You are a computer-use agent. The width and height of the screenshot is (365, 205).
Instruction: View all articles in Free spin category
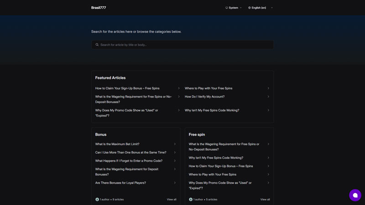coord(265,200)
